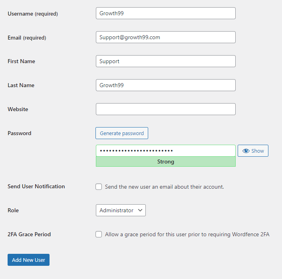
Task: Enable the Send User Notification checkbox
Action: click(x=99, y=187)
